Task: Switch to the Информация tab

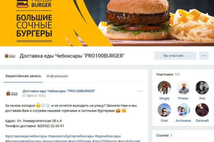Action: coord(57,76)
